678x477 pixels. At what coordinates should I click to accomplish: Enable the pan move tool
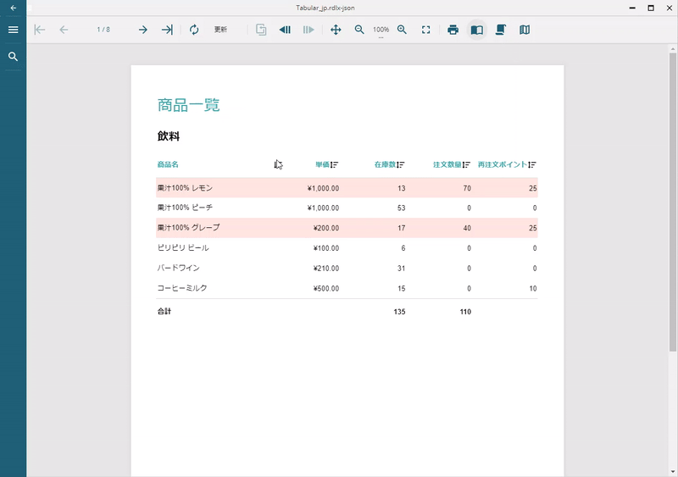(x=336, y=30)
